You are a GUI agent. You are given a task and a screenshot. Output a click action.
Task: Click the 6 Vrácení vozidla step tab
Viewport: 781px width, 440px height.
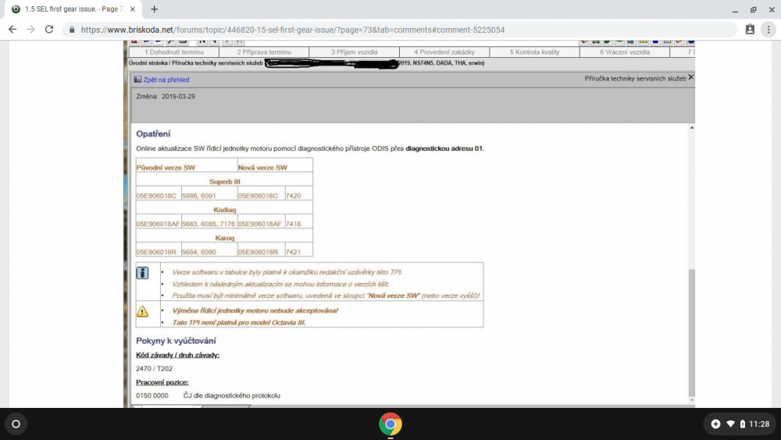(625, 52)
